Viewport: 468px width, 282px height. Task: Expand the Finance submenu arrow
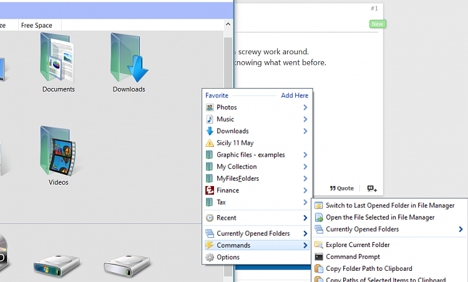(305, 190)
